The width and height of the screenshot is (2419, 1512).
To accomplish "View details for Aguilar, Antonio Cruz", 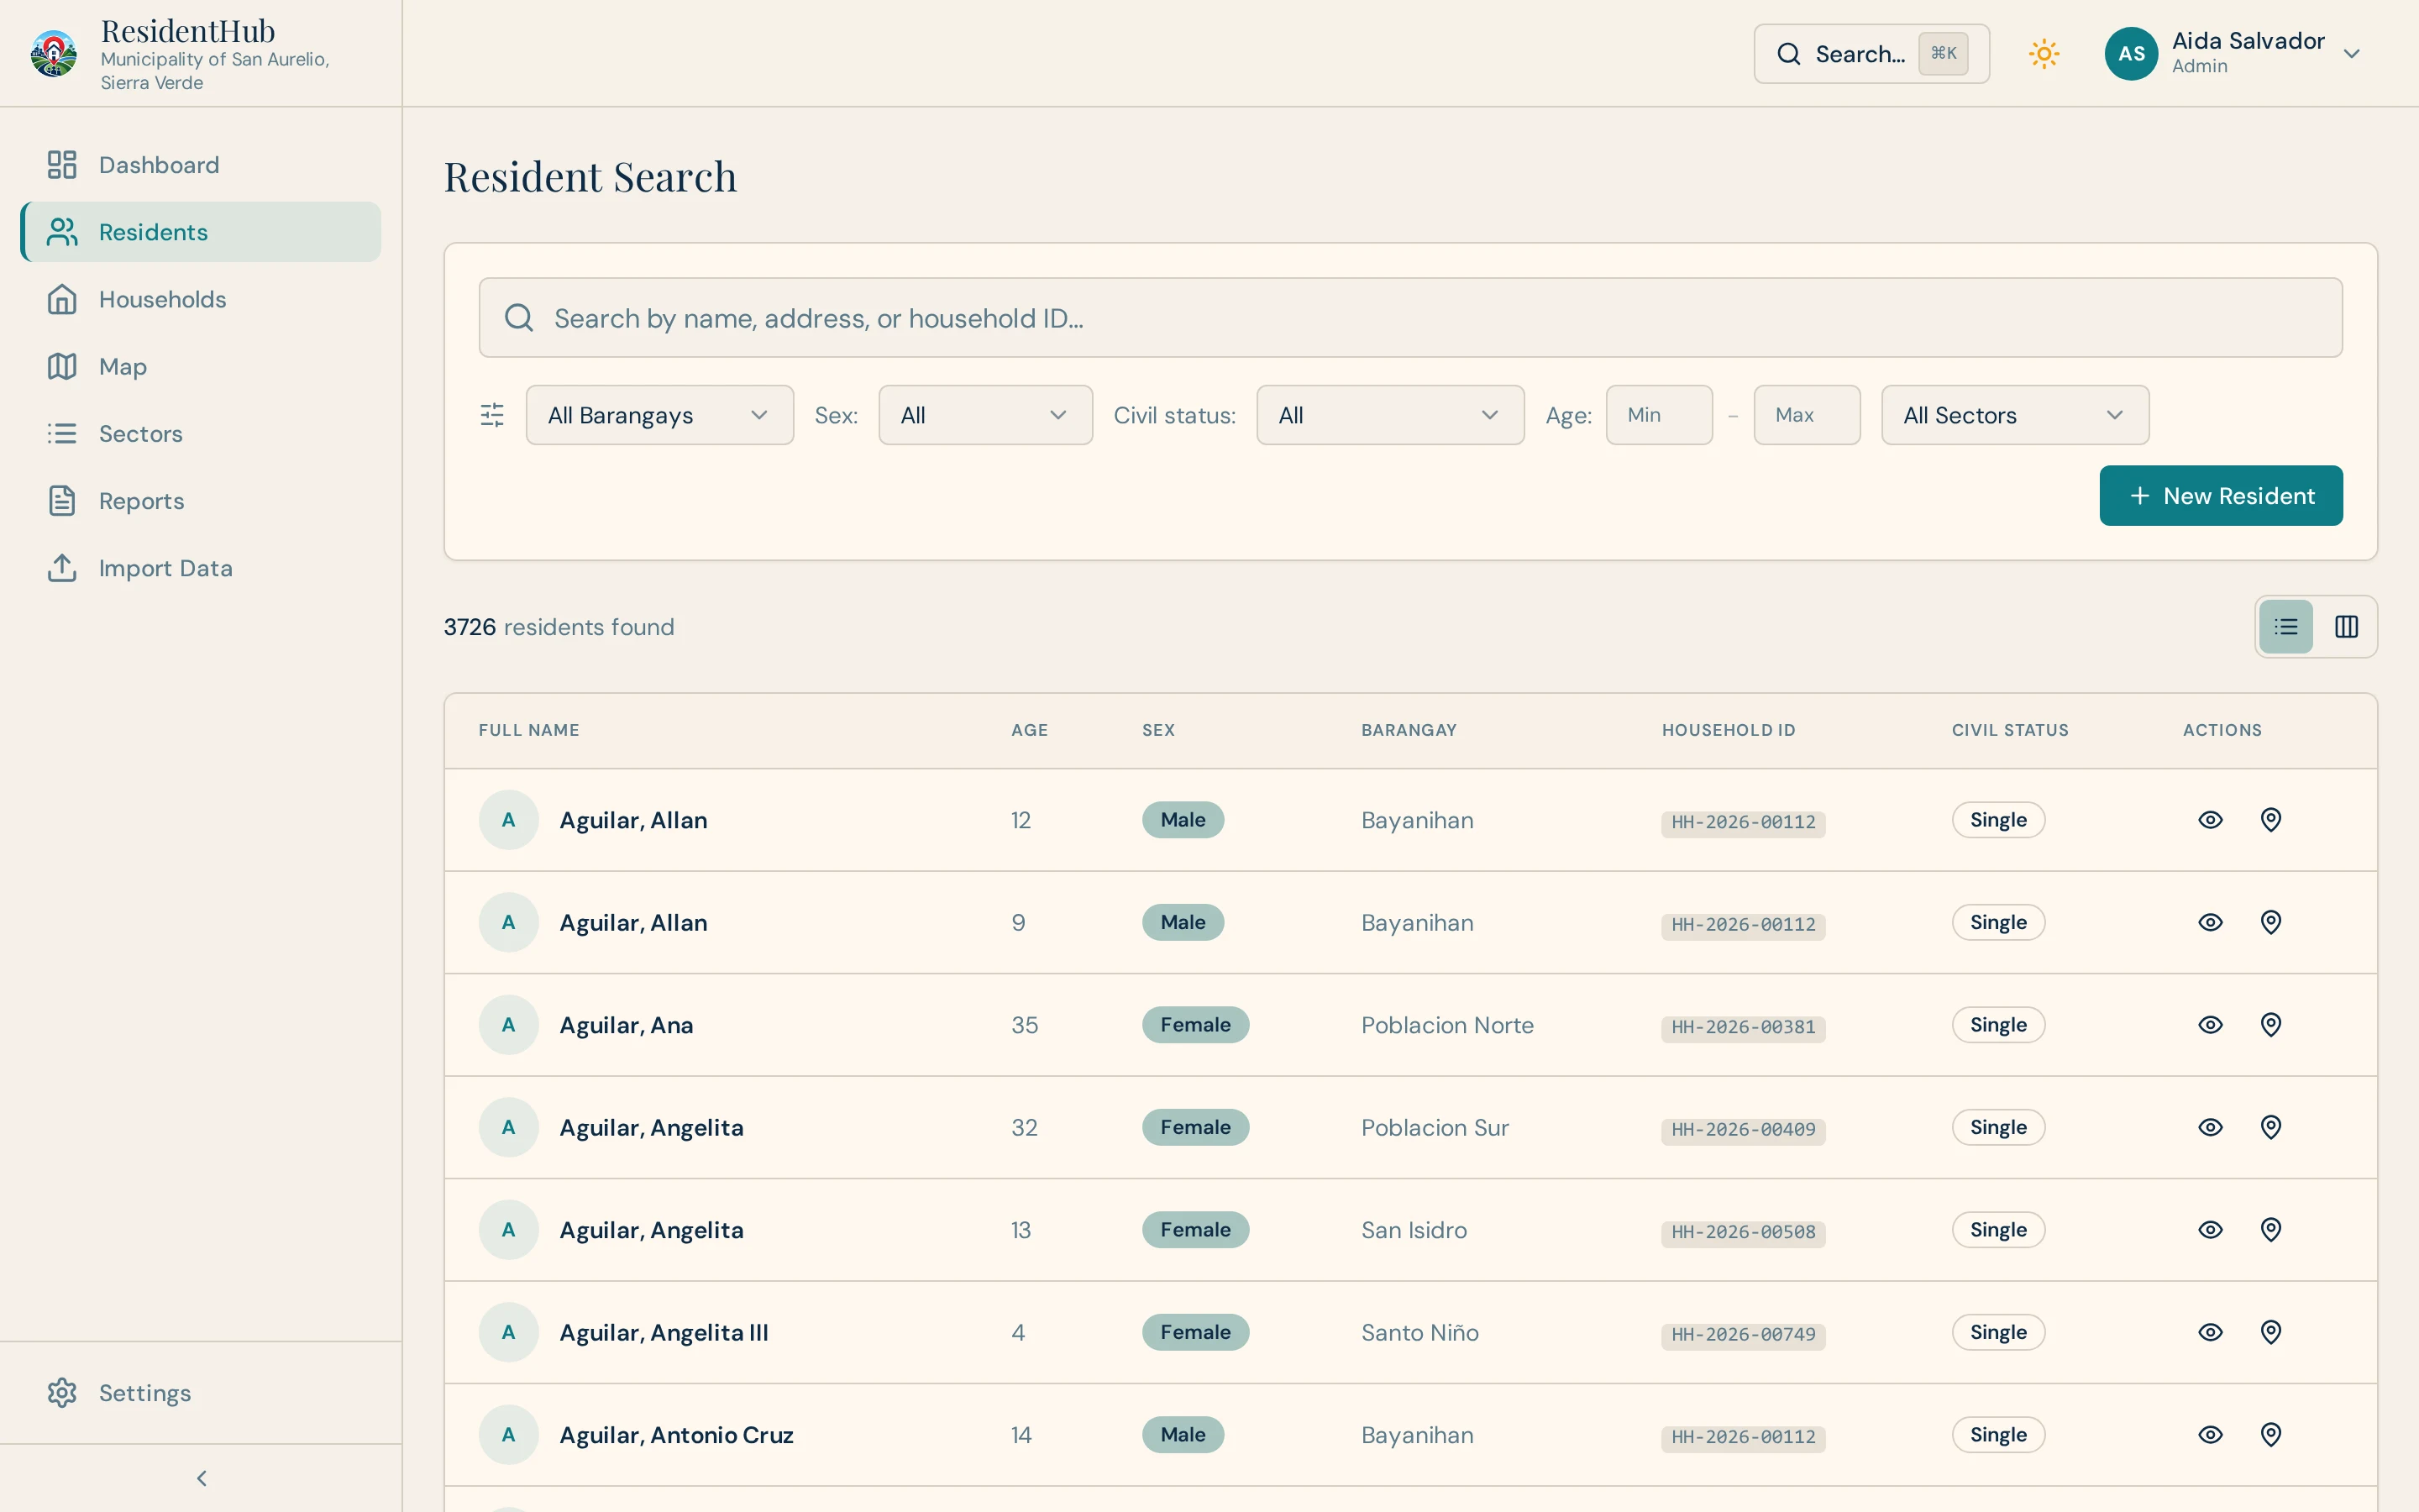I will (x=2210, y=1435).
